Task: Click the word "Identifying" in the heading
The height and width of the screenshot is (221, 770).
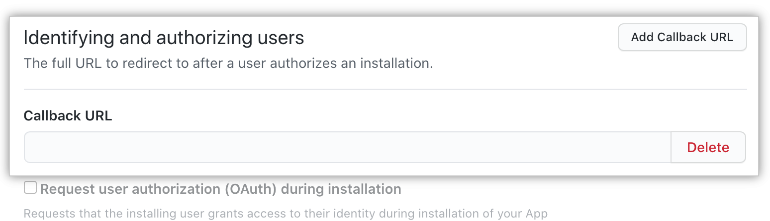Action: [x=60, y=38]
